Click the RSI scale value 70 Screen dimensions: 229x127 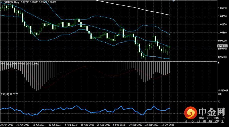point(219,102)
